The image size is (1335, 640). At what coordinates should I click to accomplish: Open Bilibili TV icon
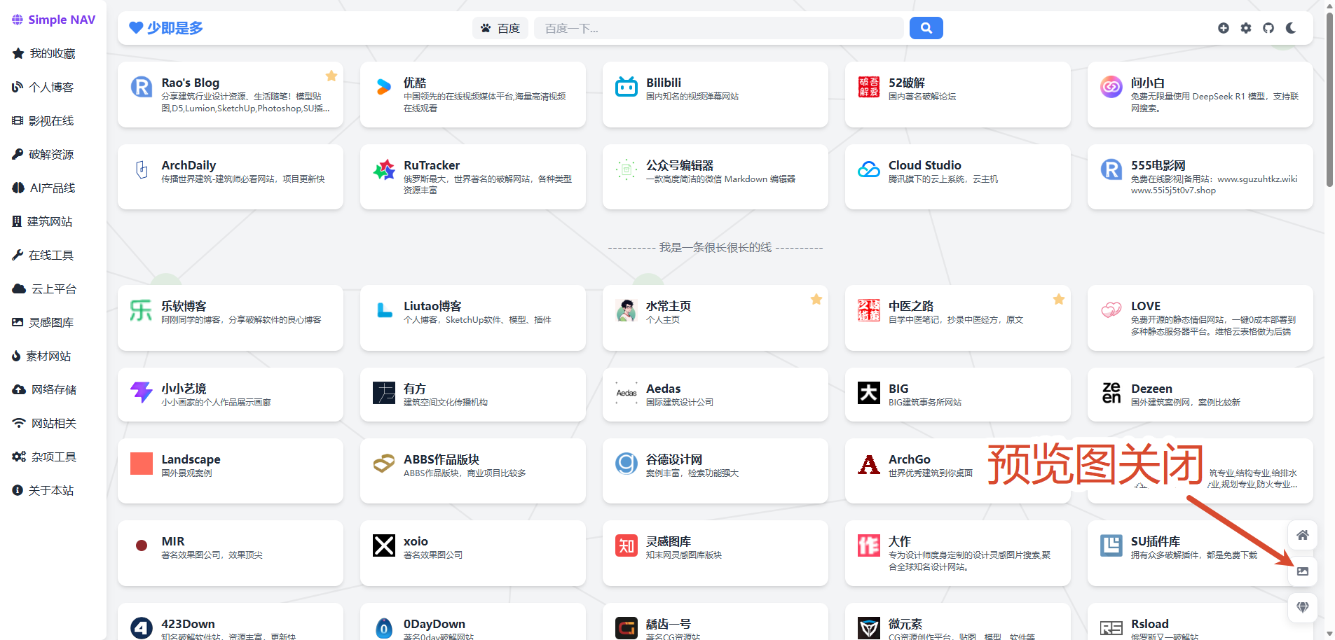coord(627,87)
